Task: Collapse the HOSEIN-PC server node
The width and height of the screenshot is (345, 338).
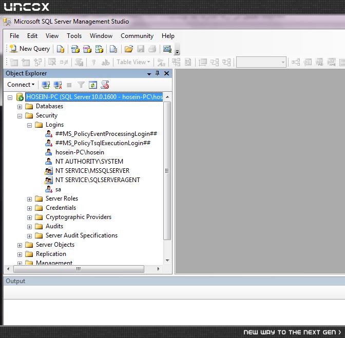Action: click(10, 97)
